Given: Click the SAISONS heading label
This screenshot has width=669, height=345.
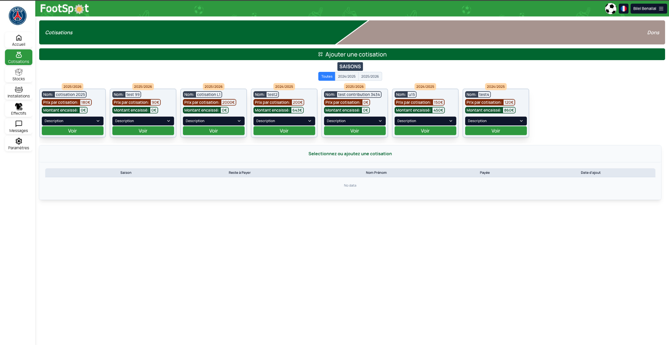Looking at the screenshot, I should pyautogui.click(x=350, y=66).
